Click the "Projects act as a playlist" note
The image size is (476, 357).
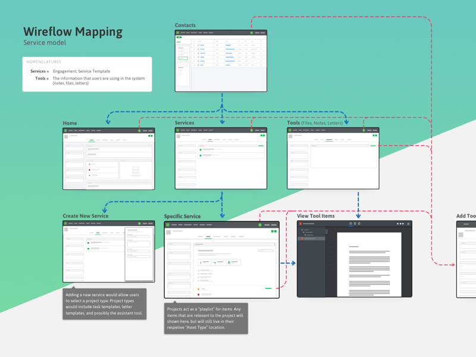tap(206, 318)
